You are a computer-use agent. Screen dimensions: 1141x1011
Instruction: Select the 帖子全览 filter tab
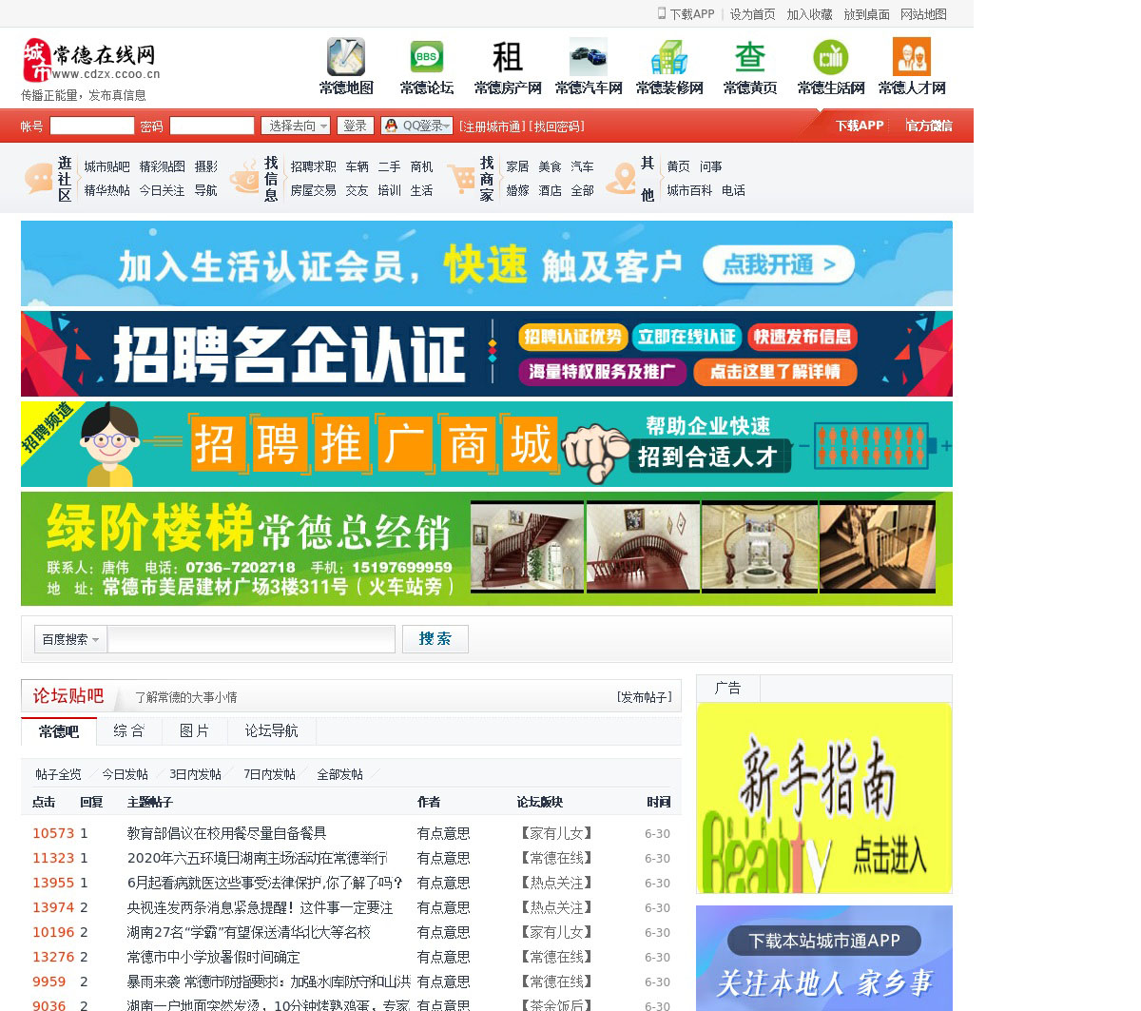coord(59,774)
